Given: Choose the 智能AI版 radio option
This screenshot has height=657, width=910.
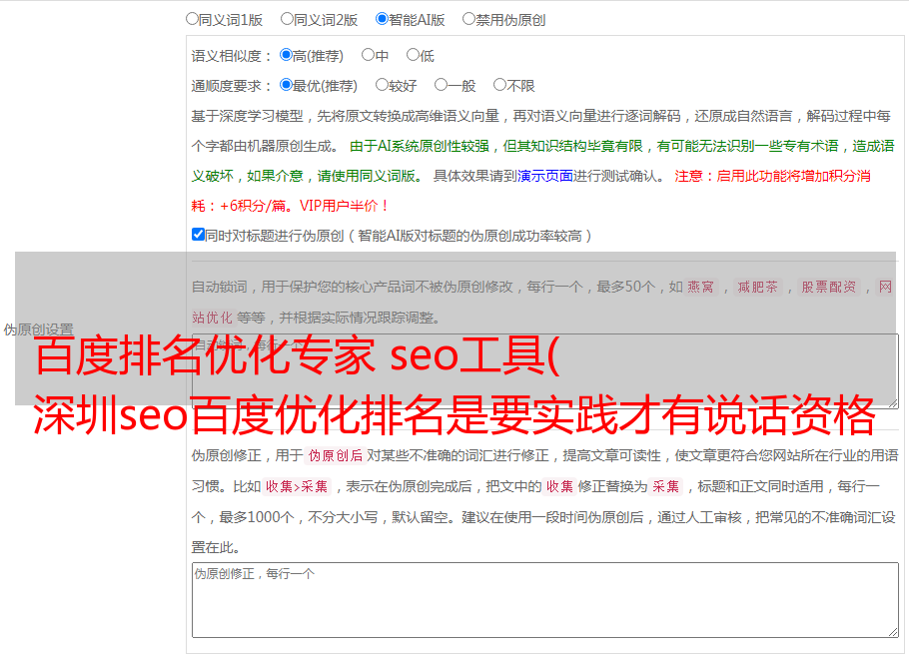Looking at the screenshot, I should (382, 19).
